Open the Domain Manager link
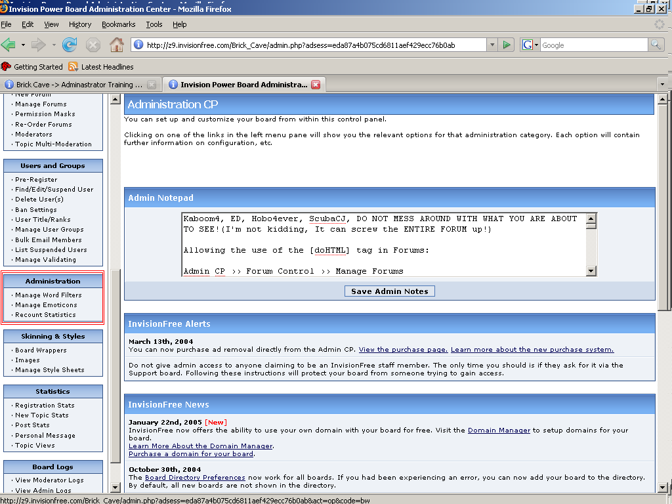The image size is (672, 504). point(499,430)
